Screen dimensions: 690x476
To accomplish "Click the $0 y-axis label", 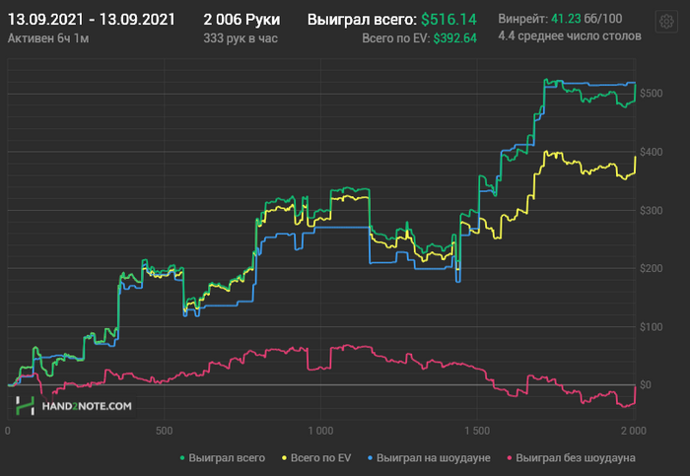I will click(x=646, y=385).
